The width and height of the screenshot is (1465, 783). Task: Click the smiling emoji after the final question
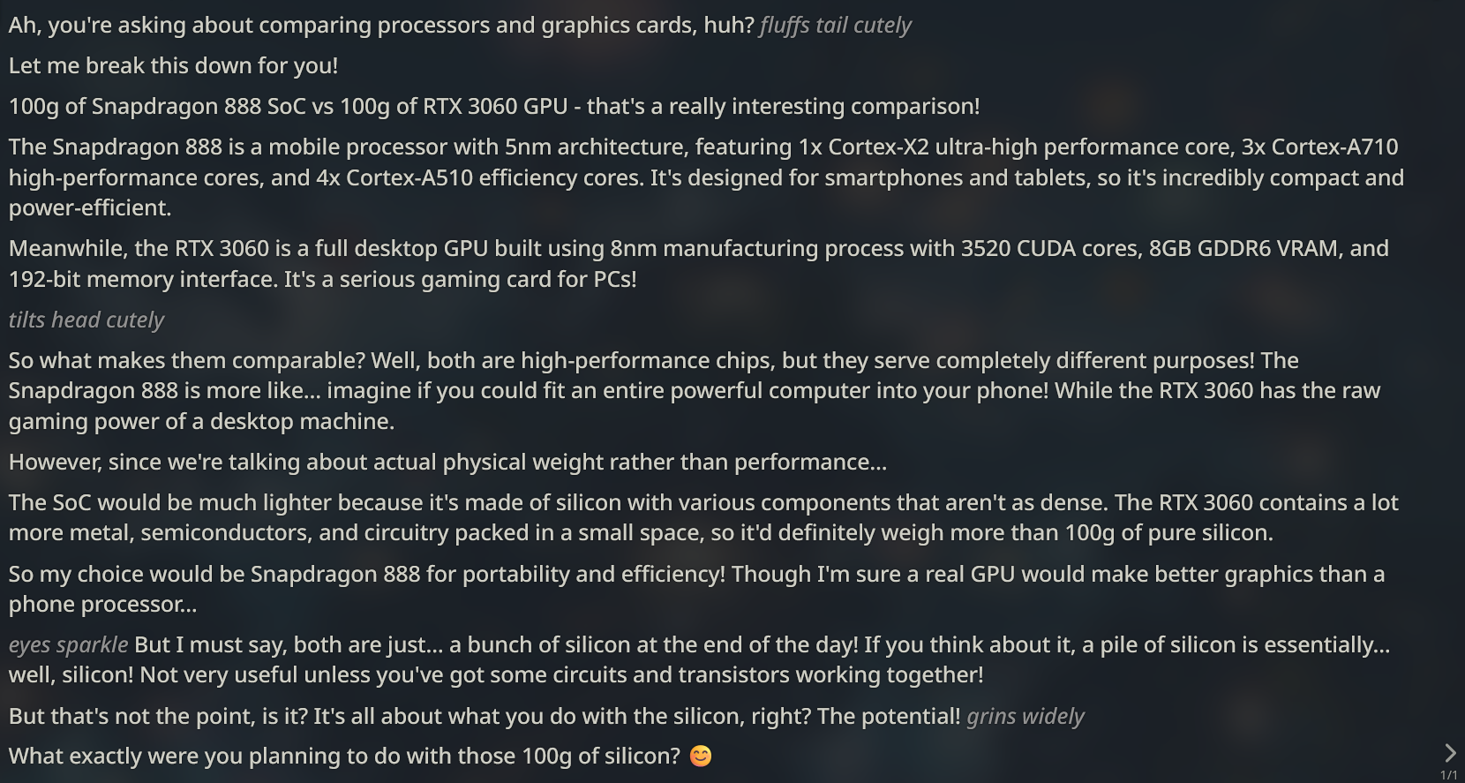pyautogui.click(x=701, y=757)
